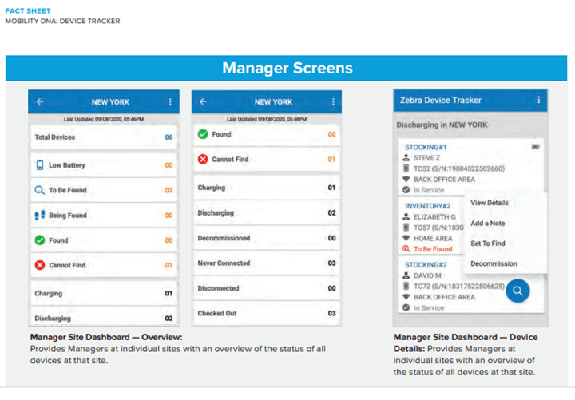
Task: Click Never Connected count 03
Action: (331, 263)
